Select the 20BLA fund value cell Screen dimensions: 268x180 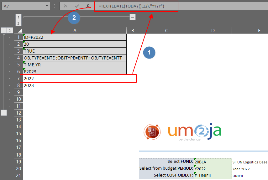[x=213, y=162]
